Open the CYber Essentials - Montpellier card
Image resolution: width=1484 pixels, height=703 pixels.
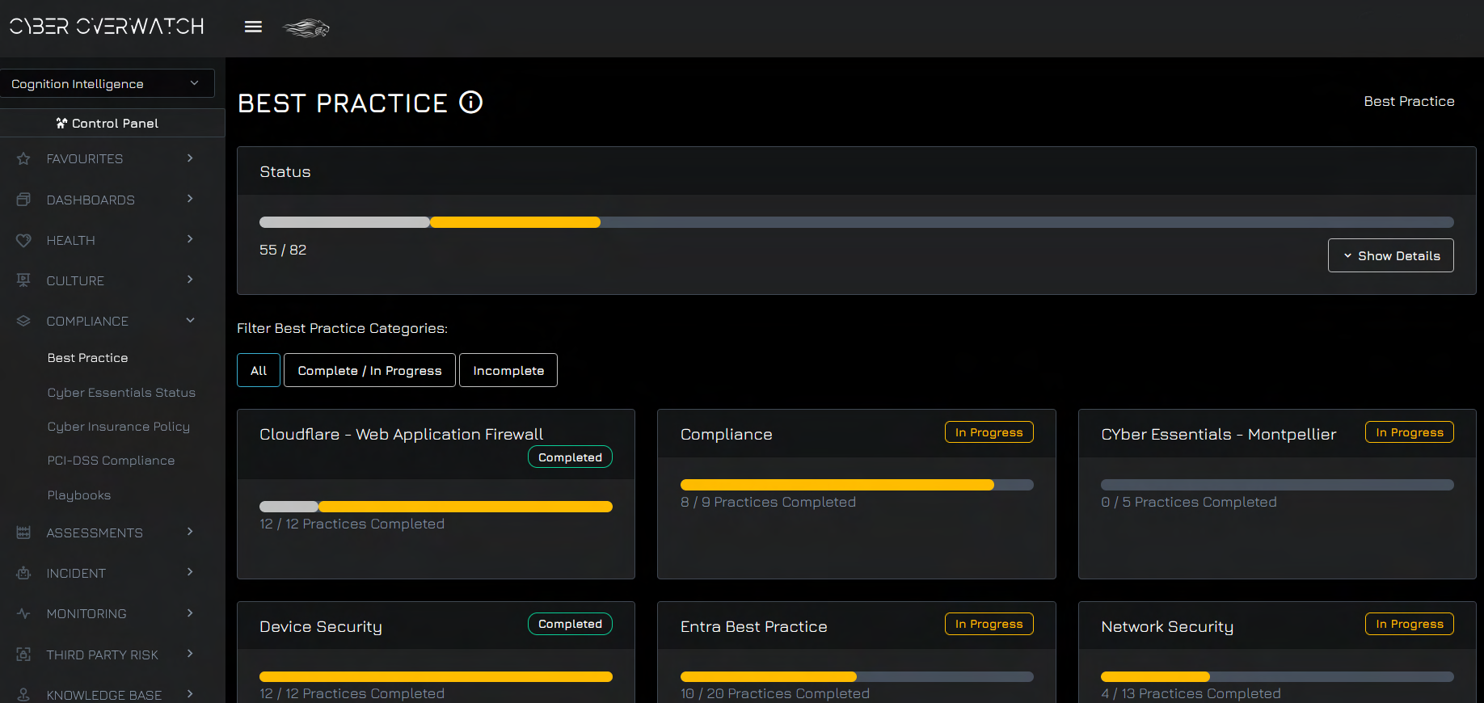[x=1218, y=435]
